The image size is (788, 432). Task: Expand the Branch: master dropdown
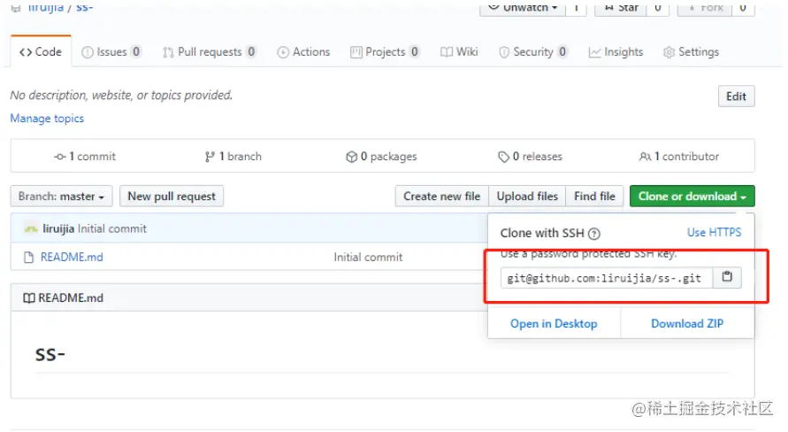click(x=61, y=197)
